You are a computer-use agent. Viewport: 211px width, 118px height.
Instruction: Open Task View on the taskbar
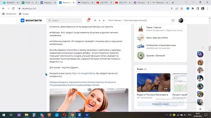coord(11,115)
